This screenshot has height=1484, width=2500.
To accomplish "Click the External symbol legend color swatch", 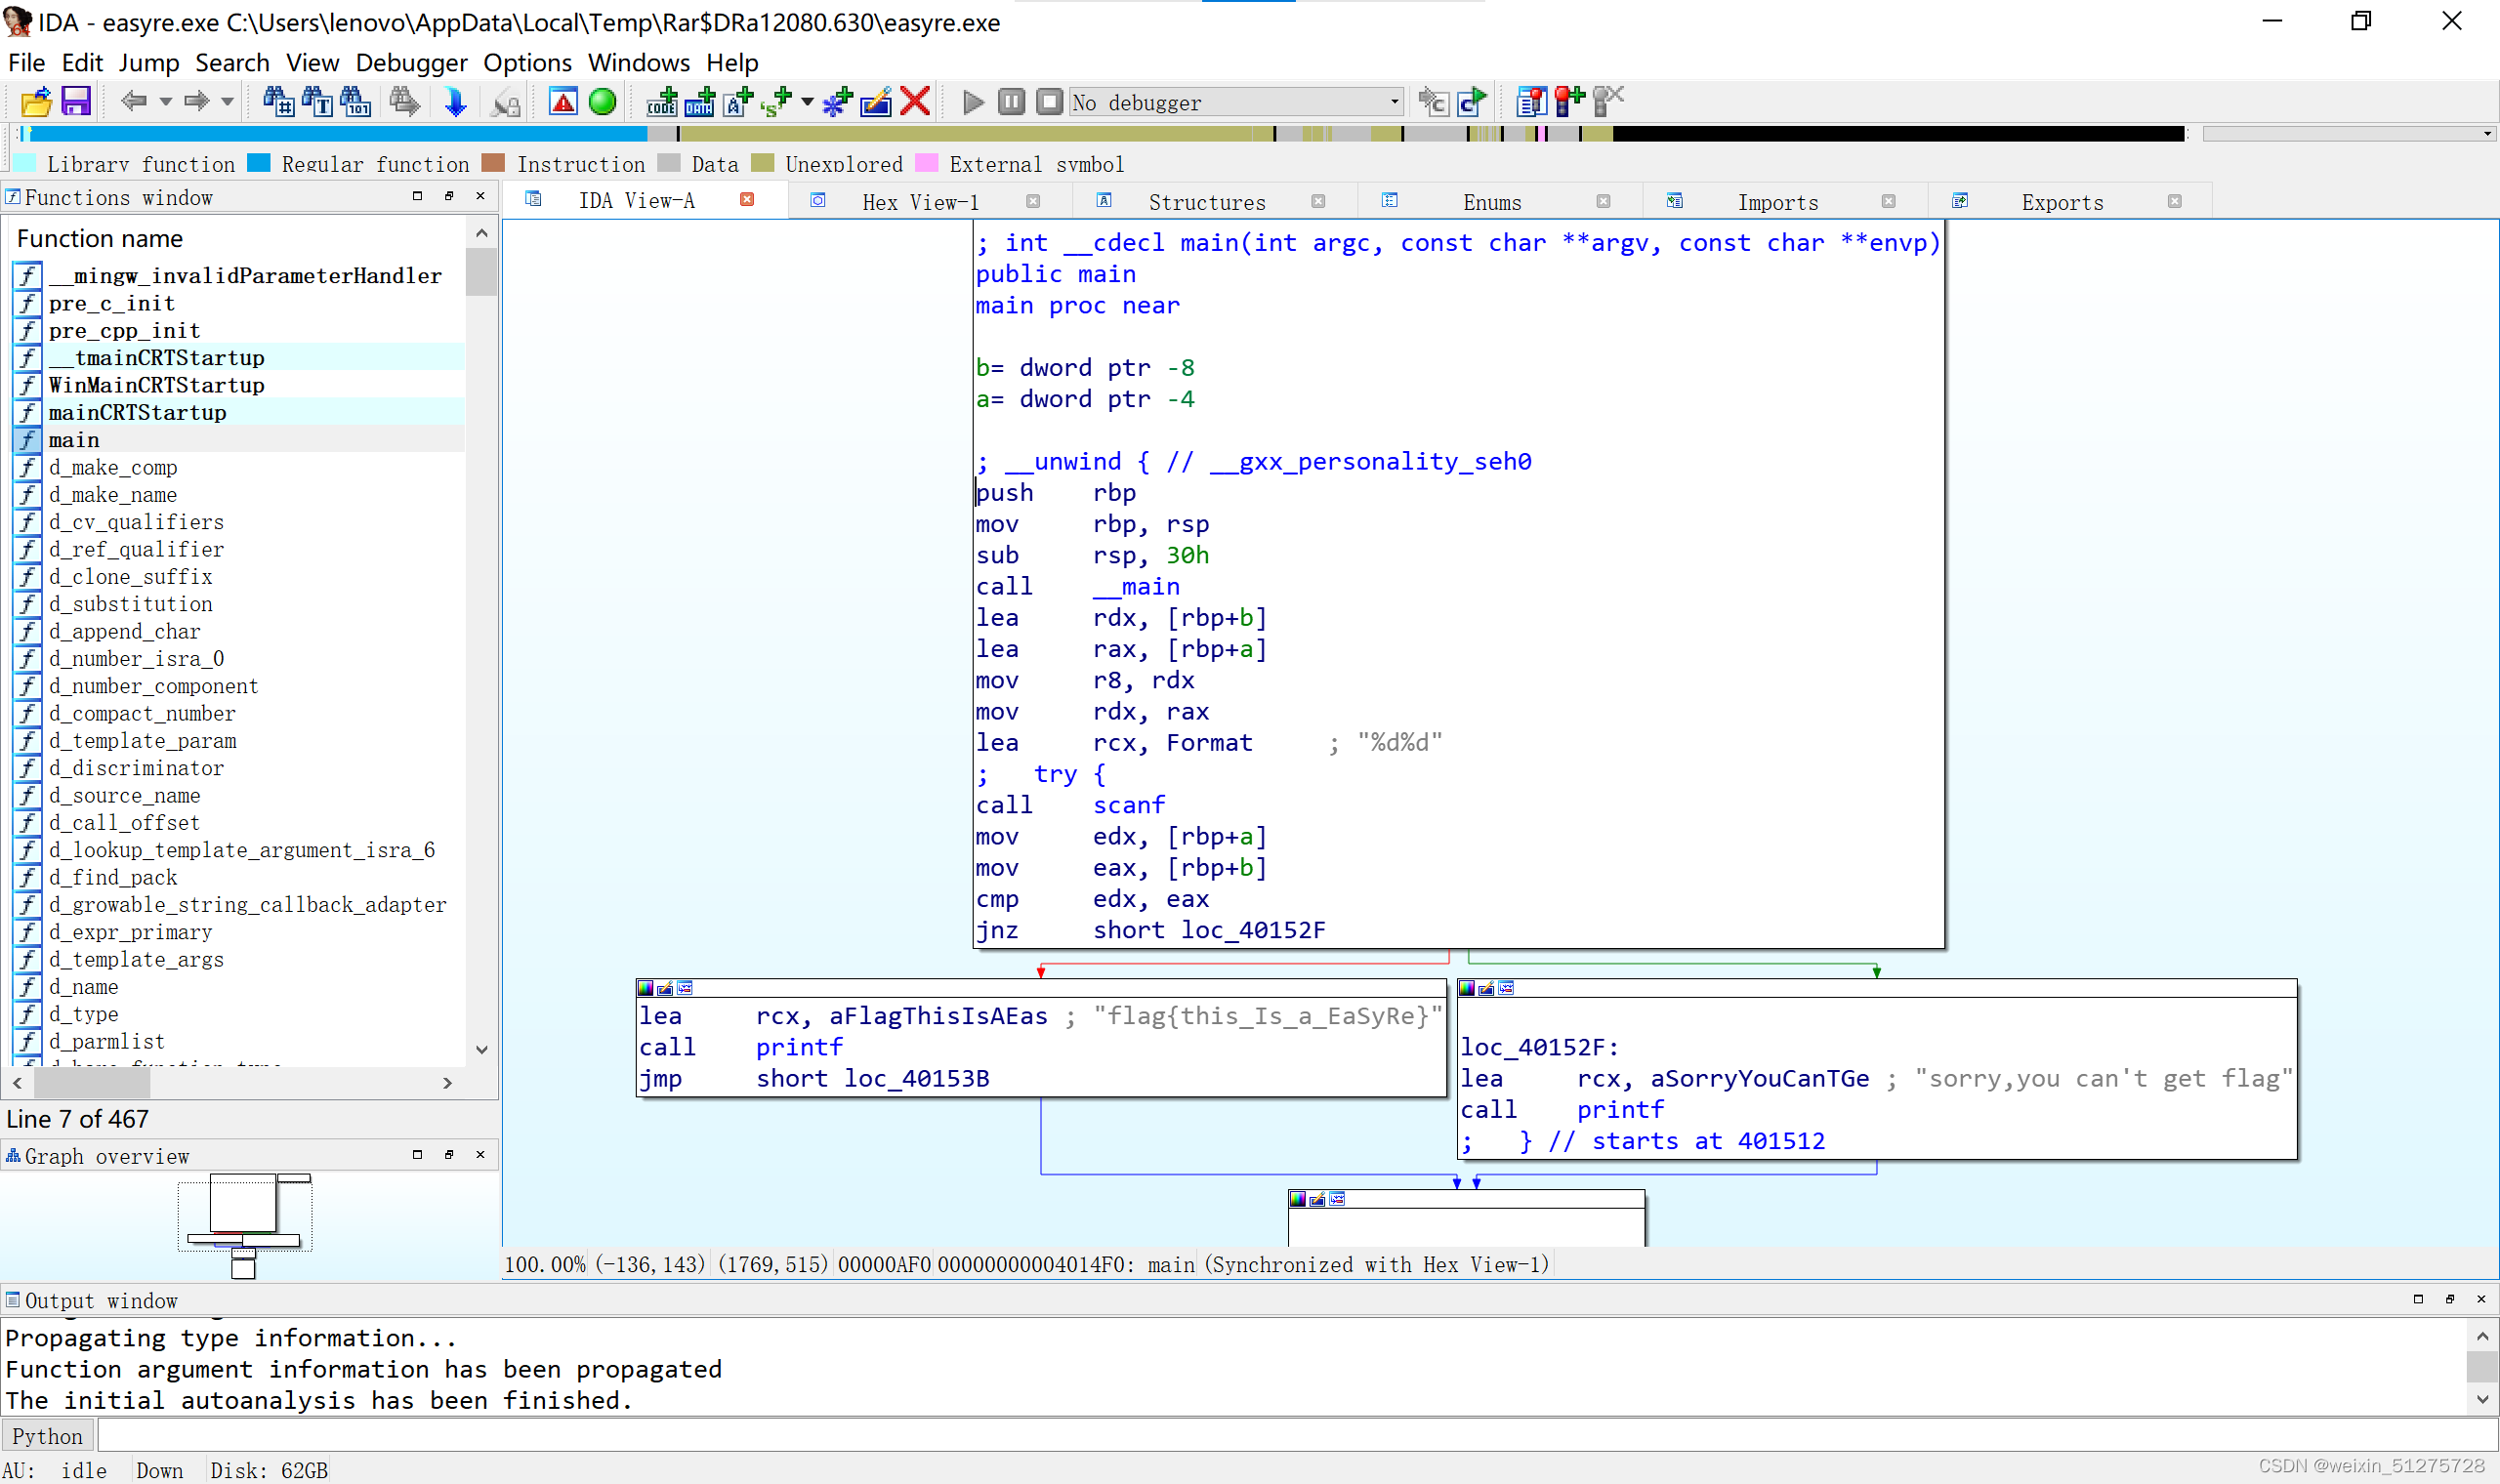I will [927, 163].
